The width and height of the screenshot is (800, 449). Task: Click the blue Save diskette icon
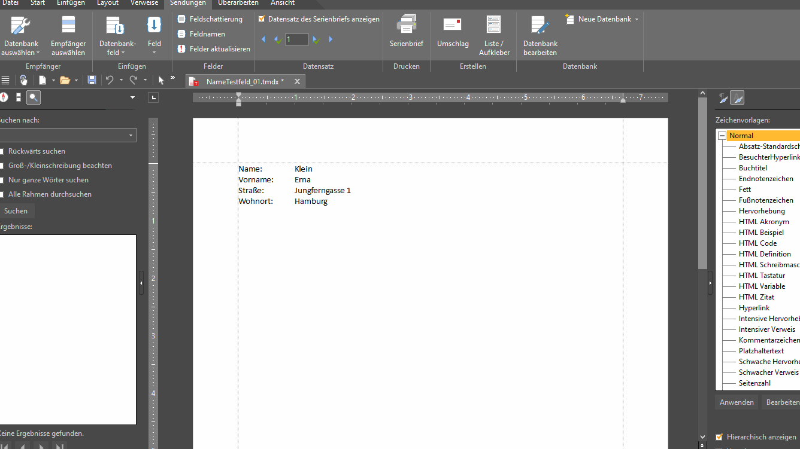point(92,80)
